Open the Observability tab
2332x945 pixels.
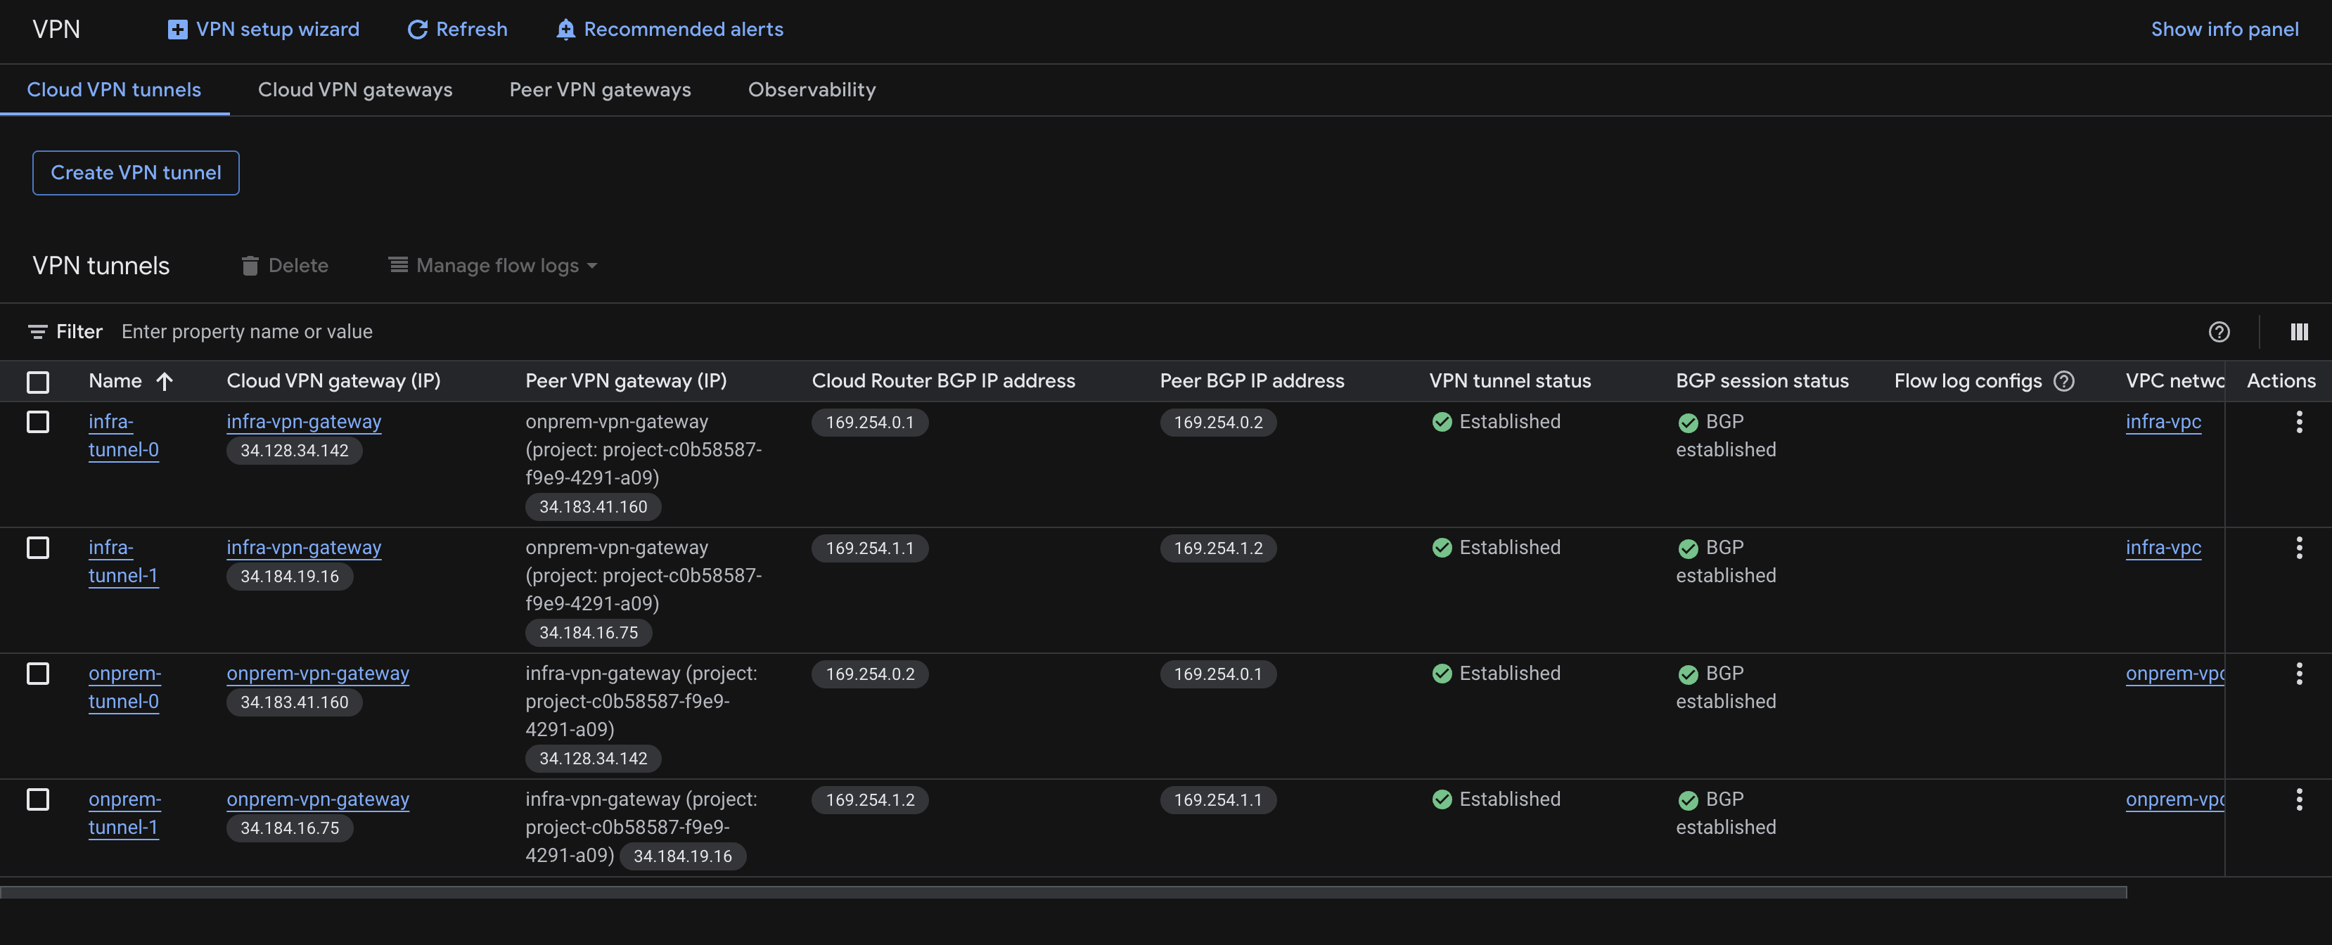811,89
